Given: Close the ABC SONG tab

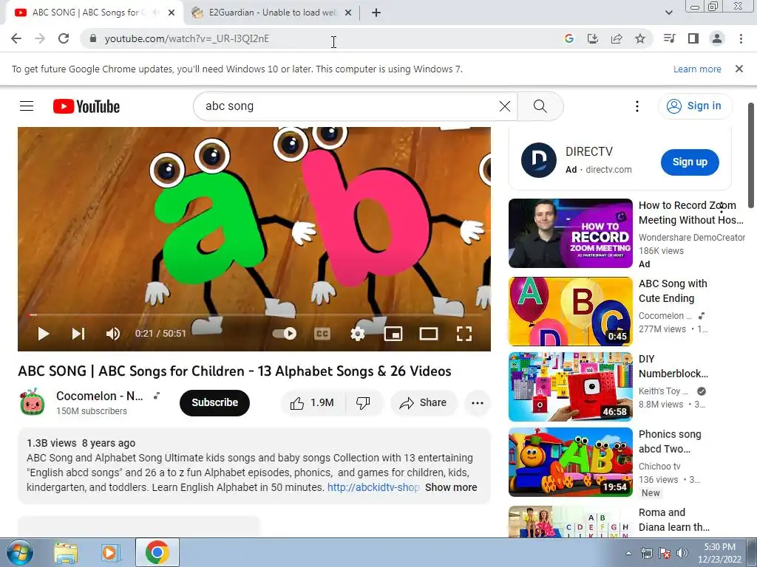Looking at the screenshot, I should pos(172,13).
